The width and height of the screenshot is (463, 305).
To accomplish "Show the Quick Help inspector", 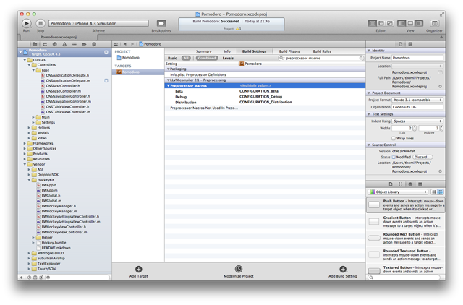I will tap(410, 44).
